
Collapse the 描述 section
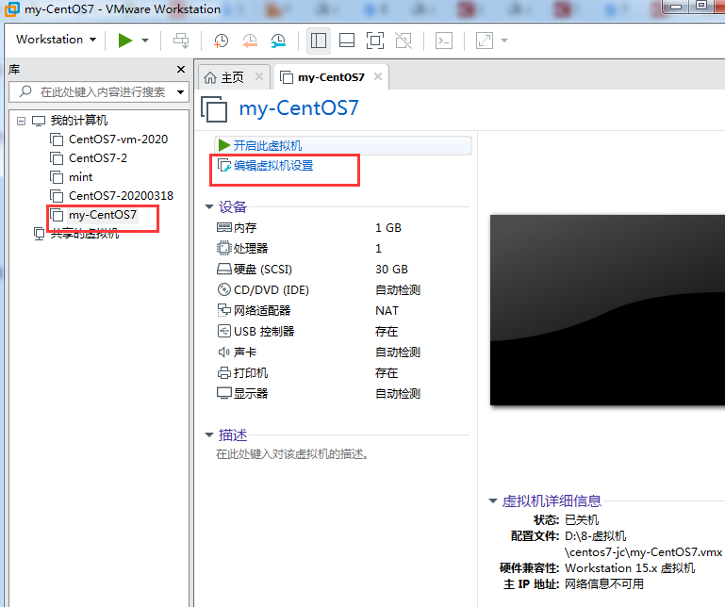coord(209,435)
